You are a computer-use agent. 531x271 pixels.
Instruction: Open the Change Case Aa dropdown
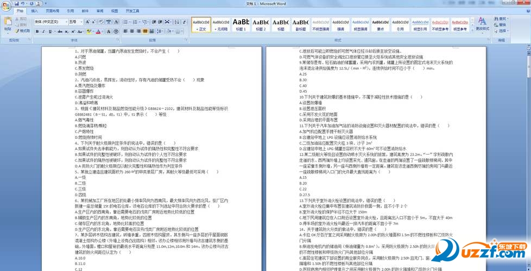pos(80,31)
